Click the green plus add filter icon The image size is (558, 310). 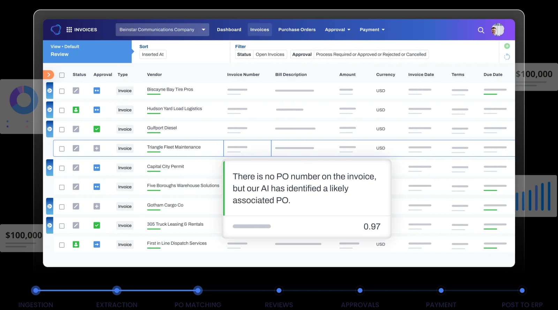tap(507, 46)
